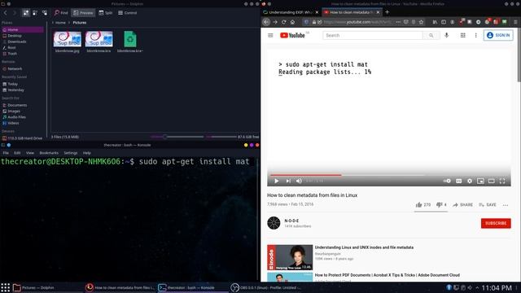Bookmark this page with star icon
This screenshot has width=521, height=293.
pyautogui.click(x=422, y=22)
